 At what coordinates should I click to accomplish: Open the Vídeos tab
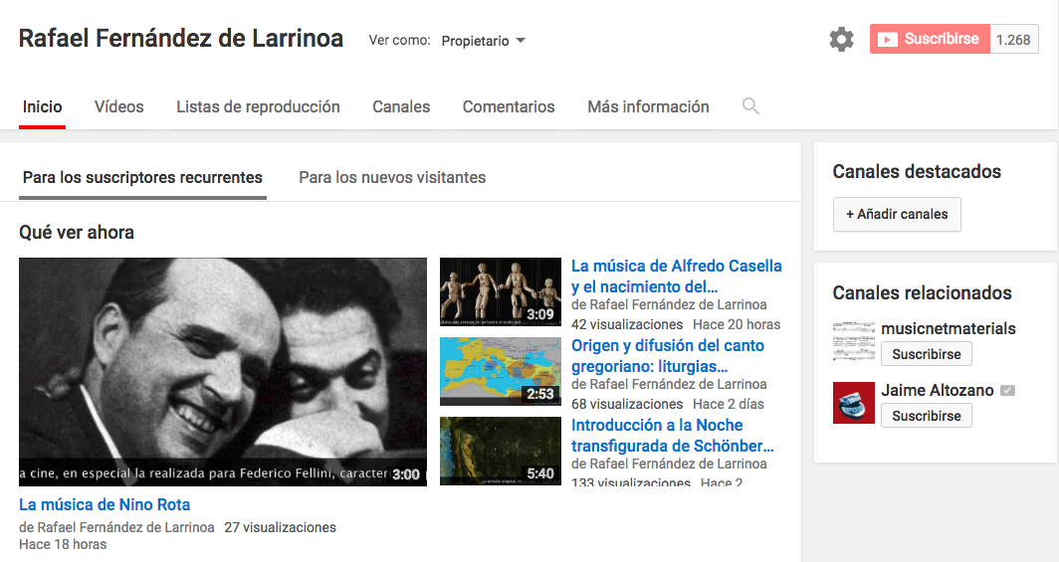tap(118, 106)
